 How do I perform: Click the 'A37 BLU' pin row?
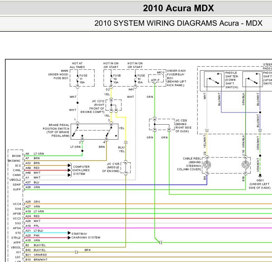[32, 182]
